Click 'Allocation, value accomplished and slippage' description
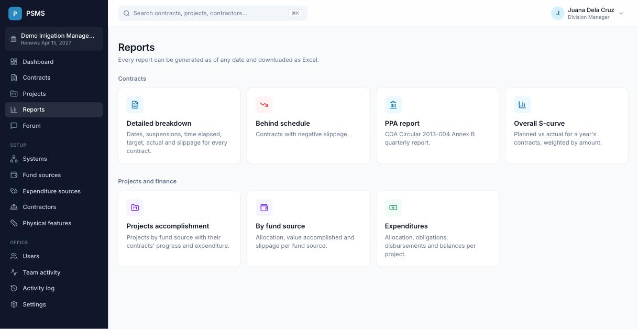Screen dimensions: 638x329 (305, 242)
